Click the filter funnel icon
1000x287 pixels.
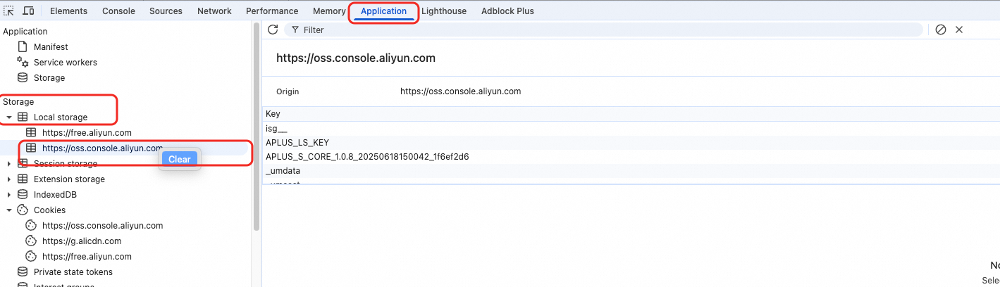295,30
